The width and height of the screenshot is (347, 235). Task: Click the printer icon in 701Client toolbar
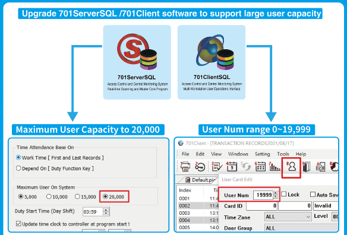[185, 167]
